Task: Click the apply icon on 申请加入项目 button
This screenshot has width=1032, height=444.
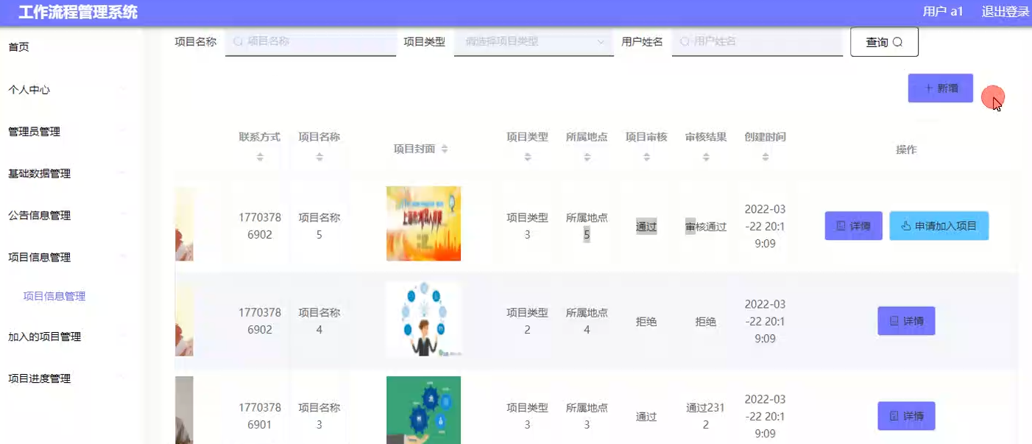Action: [x=905, y=226]
